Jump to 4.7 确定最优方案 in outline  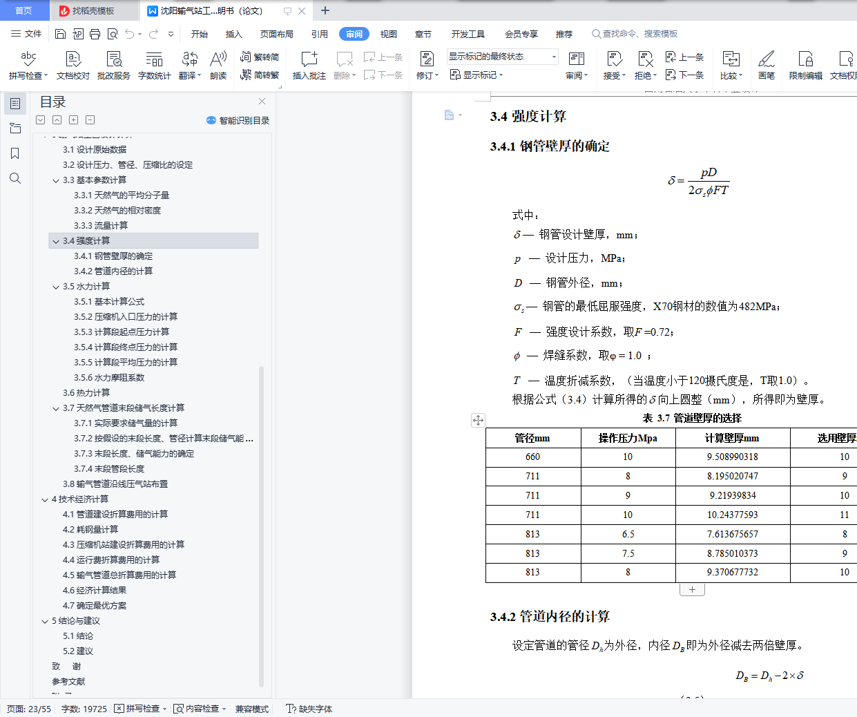tap(95, 606)
